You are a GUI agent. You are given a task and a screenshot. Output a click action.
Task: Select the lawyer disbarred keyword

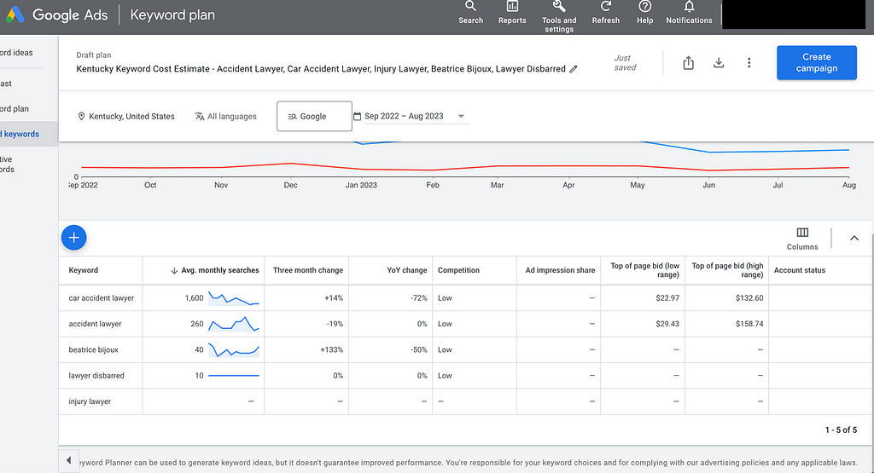coord(96,376)
